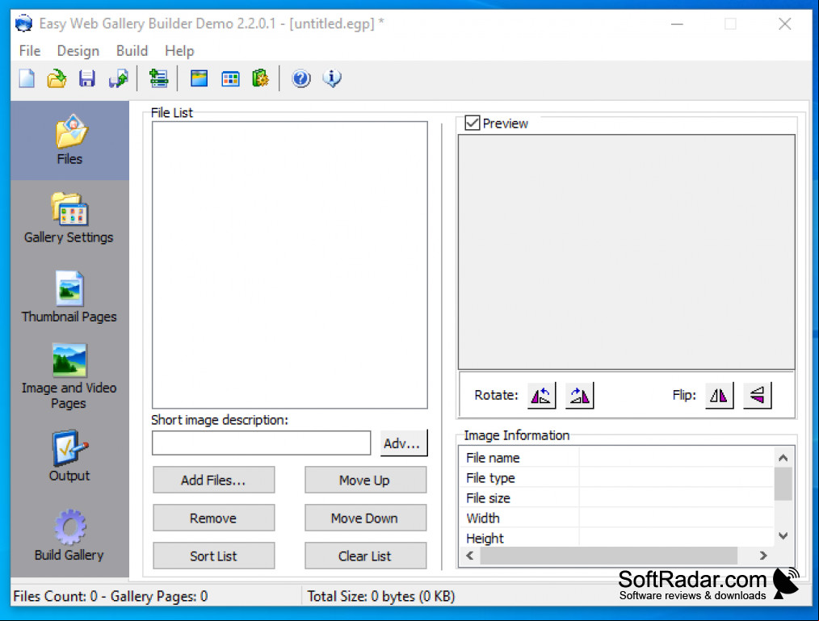Open Gallery Settings in sidebar
Viewport: 819px width, 621px height.
pos(69,218)
